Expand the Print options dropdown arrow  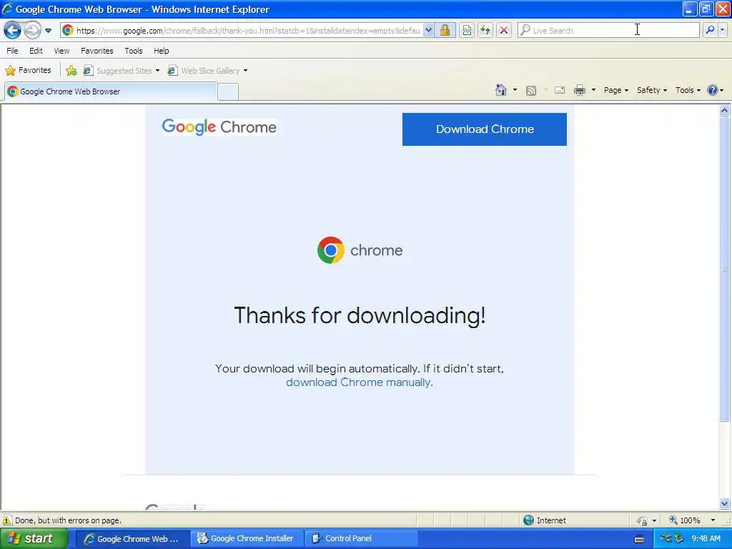(593, 90)
